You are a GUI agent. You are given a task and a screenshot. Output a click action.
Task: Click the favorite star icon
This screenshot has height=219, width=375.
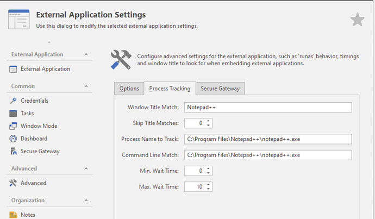click(x=357, y=20)
